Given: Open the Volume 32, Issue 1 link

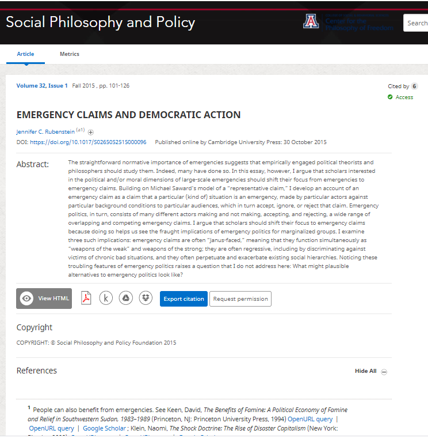Looking at the screenshot, I should click(42, 86).
